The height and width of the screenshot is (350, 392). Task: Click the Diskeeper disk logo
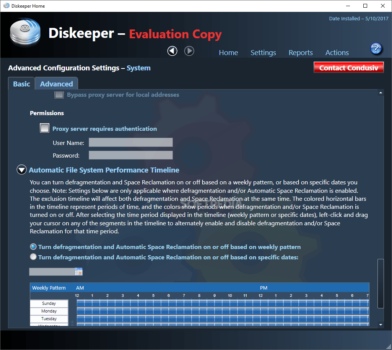pos(24,33)
